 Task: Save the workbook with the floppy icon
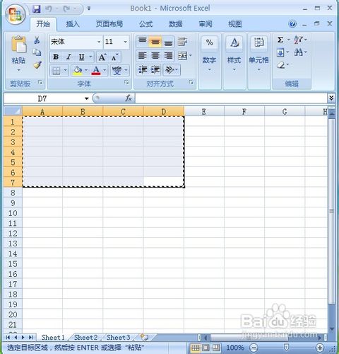[37, 9]
